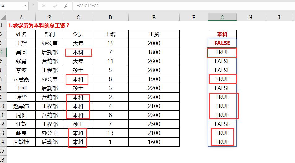Open the insert function fx dialog
Screen dimensions: 295x163
click(66, 6)
